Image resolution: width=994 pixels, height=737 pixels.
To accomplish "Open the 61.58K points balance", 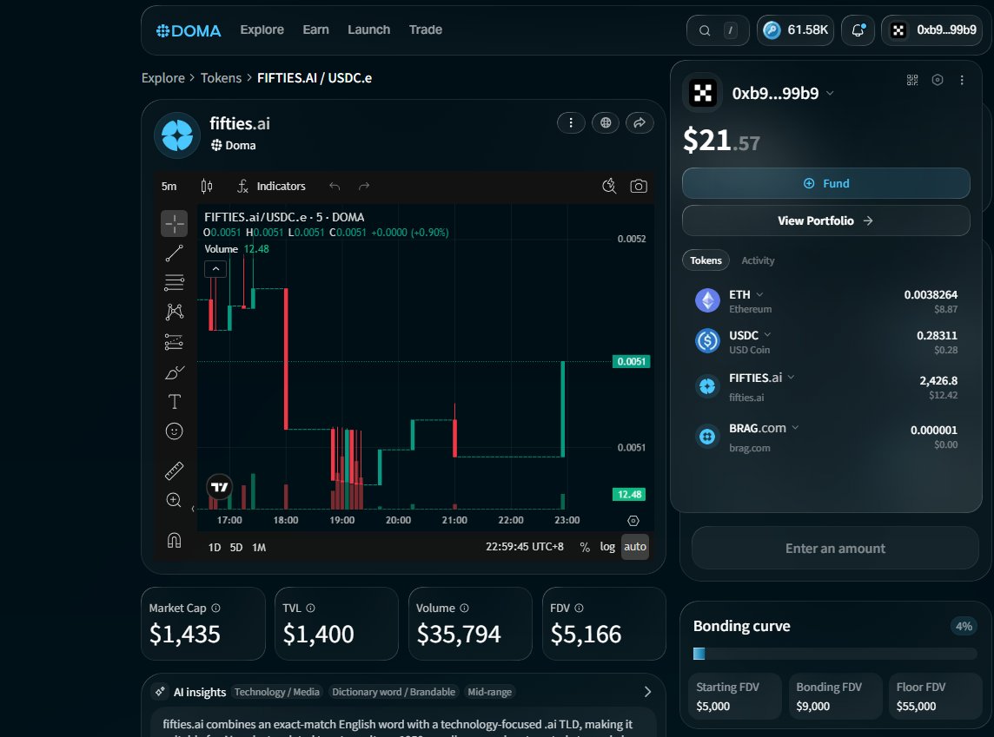I will (796, 30).
